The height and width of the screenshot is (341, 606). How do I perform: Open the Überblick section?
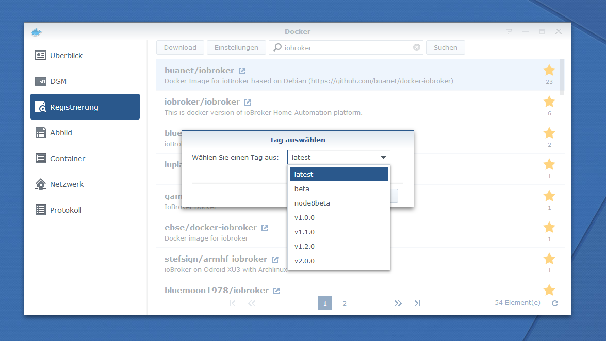[x=85, y=55]
